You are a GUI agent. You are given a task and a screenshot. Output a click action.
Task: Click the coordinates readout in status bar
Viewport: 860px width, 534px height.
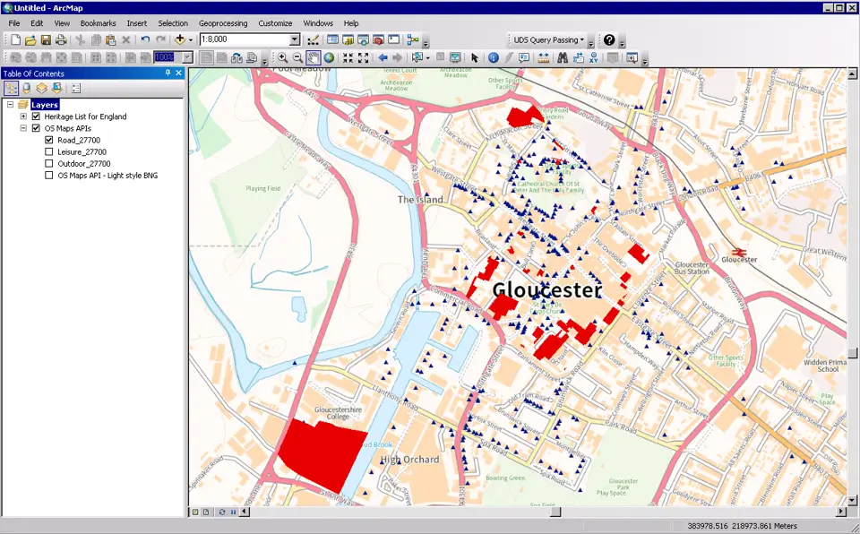coord(742,526)
